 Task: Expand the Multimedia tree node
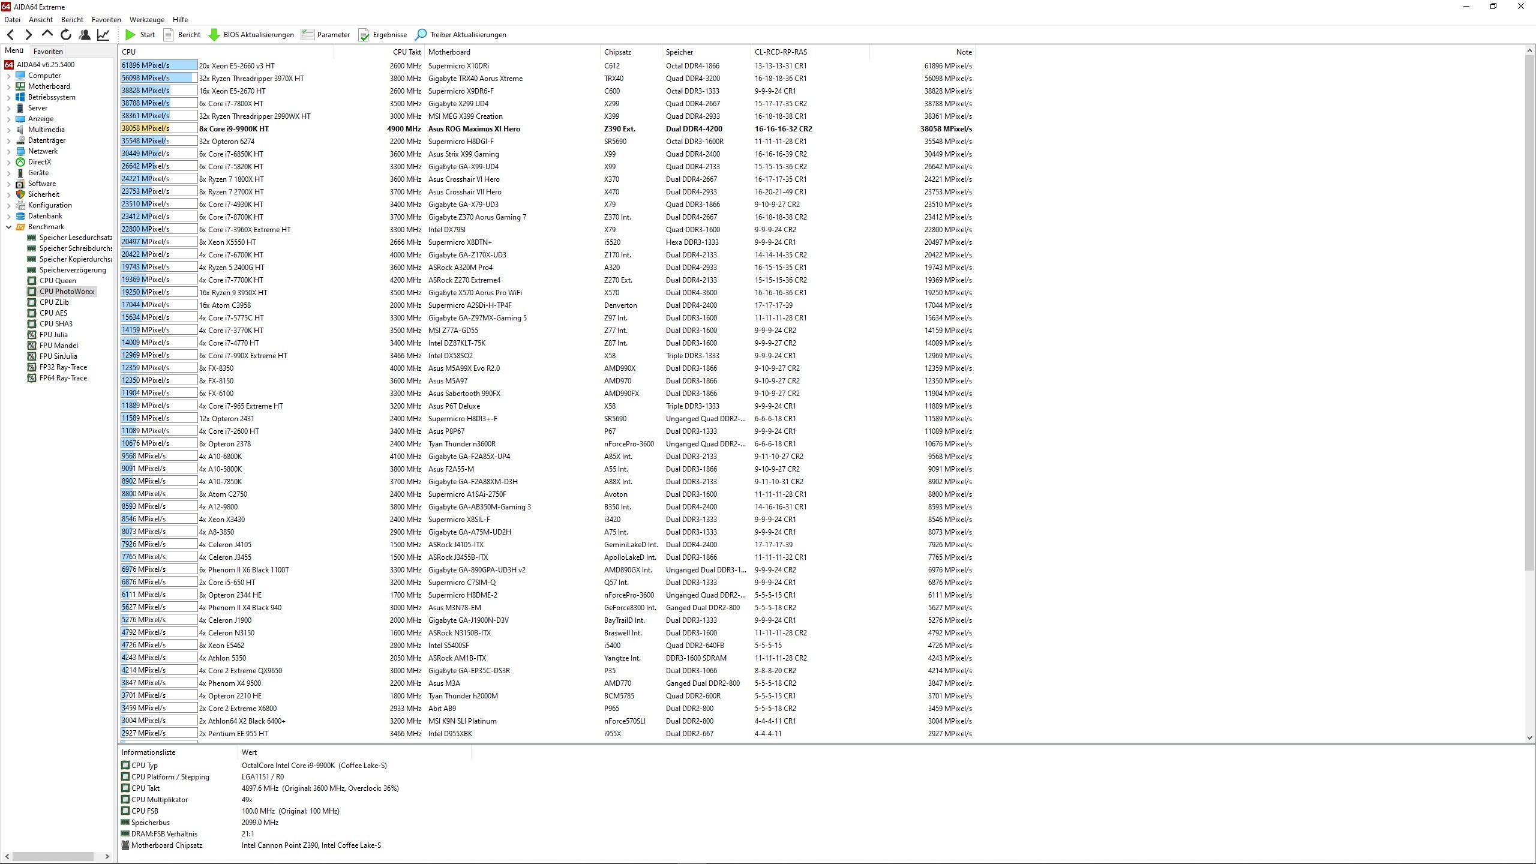point(9,130)
